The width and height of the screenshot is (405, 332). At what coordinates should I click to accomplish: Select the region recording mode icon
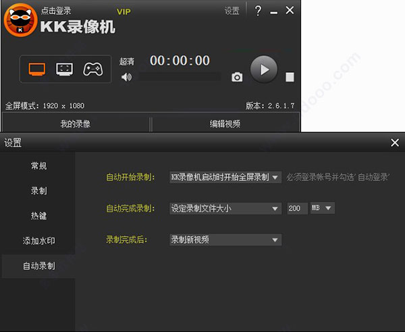point(65,70)
